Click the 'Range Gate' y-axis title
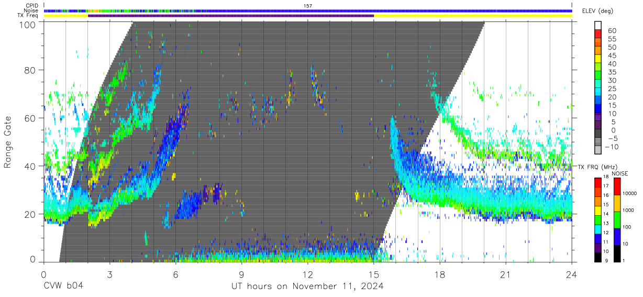 point(8,141)
